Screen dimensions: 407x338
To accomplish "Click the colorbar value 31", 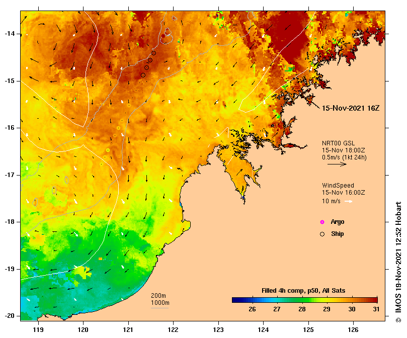I will click(x=376, y=309).
